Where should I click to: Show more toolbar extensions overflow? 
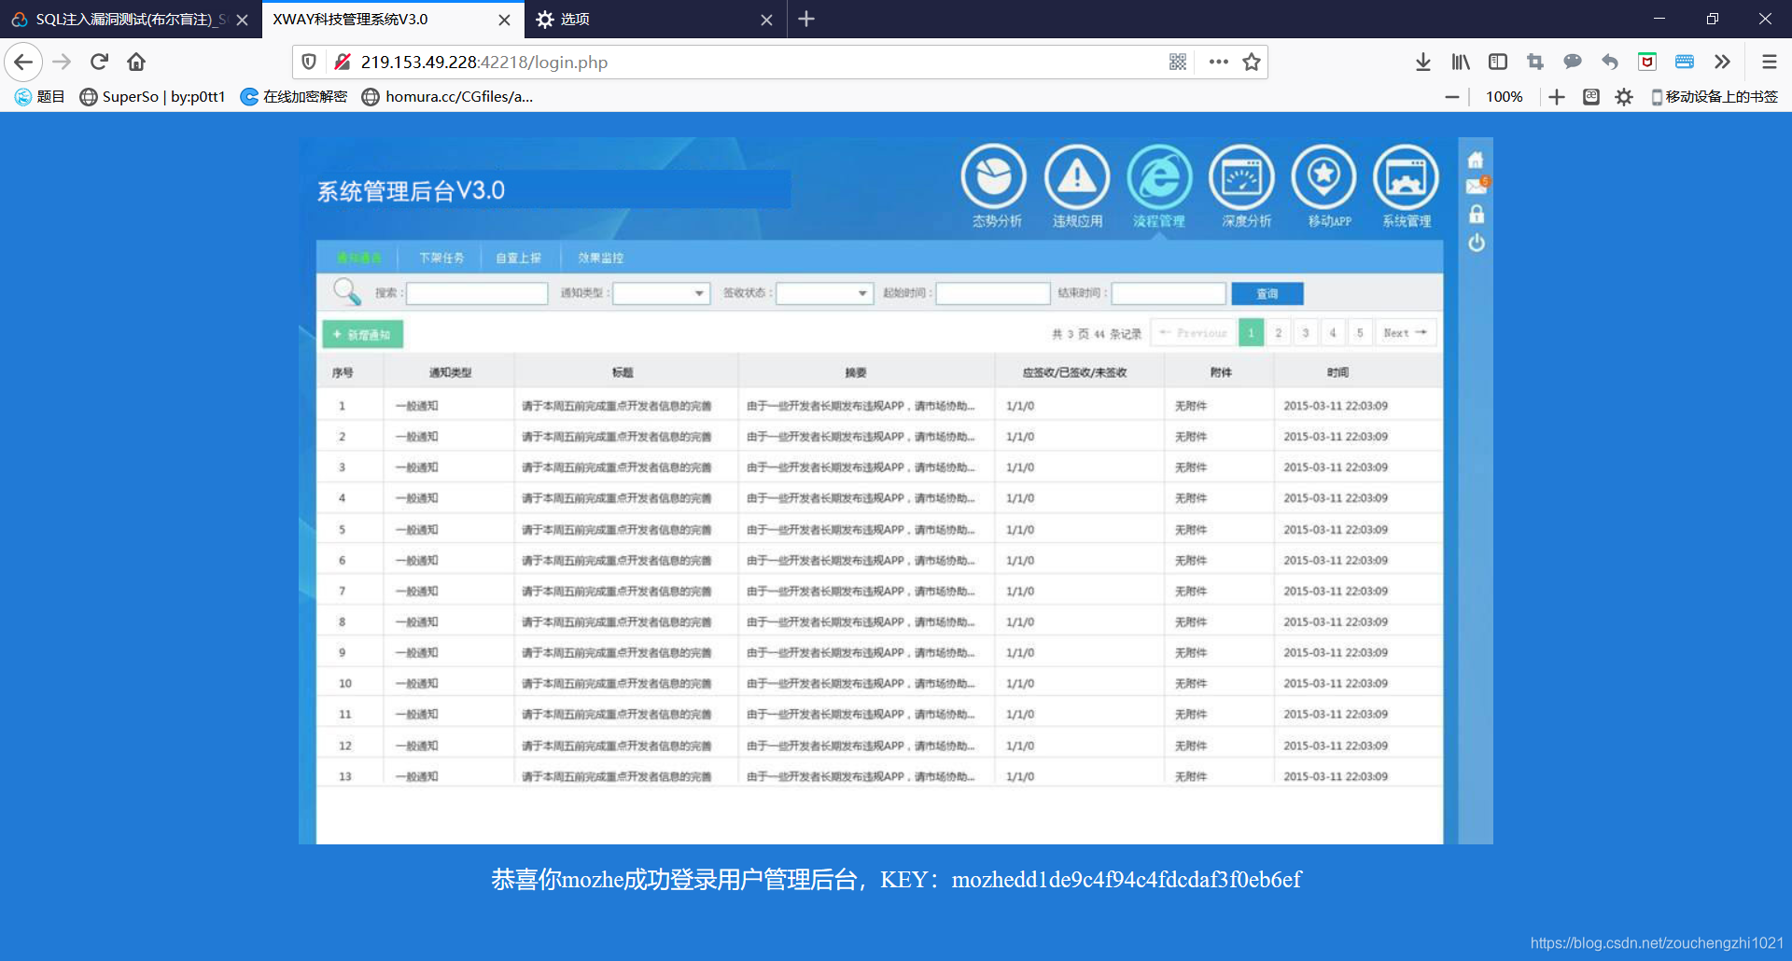(1722, 62)
